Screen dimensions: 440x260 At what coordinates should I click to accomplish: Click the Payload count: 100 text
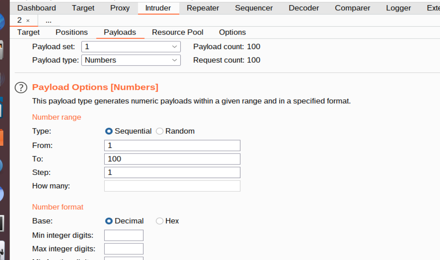227,47
